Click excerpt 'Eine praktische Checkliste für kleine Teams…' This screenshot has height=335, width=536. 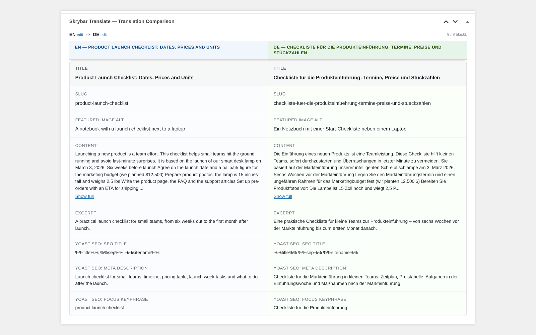click(366, 225)
